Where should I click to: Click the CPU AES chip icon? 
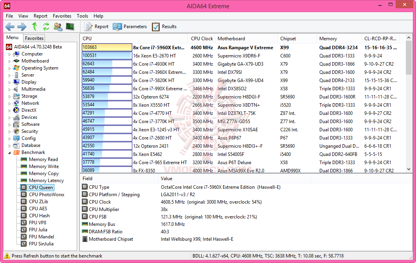[x=24, y=208]
